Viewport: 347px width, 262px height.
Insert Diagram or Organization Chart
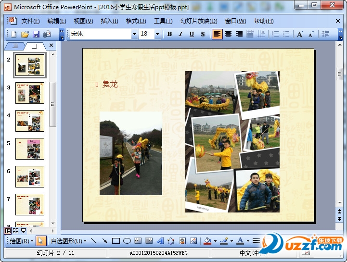click(171, 241)
